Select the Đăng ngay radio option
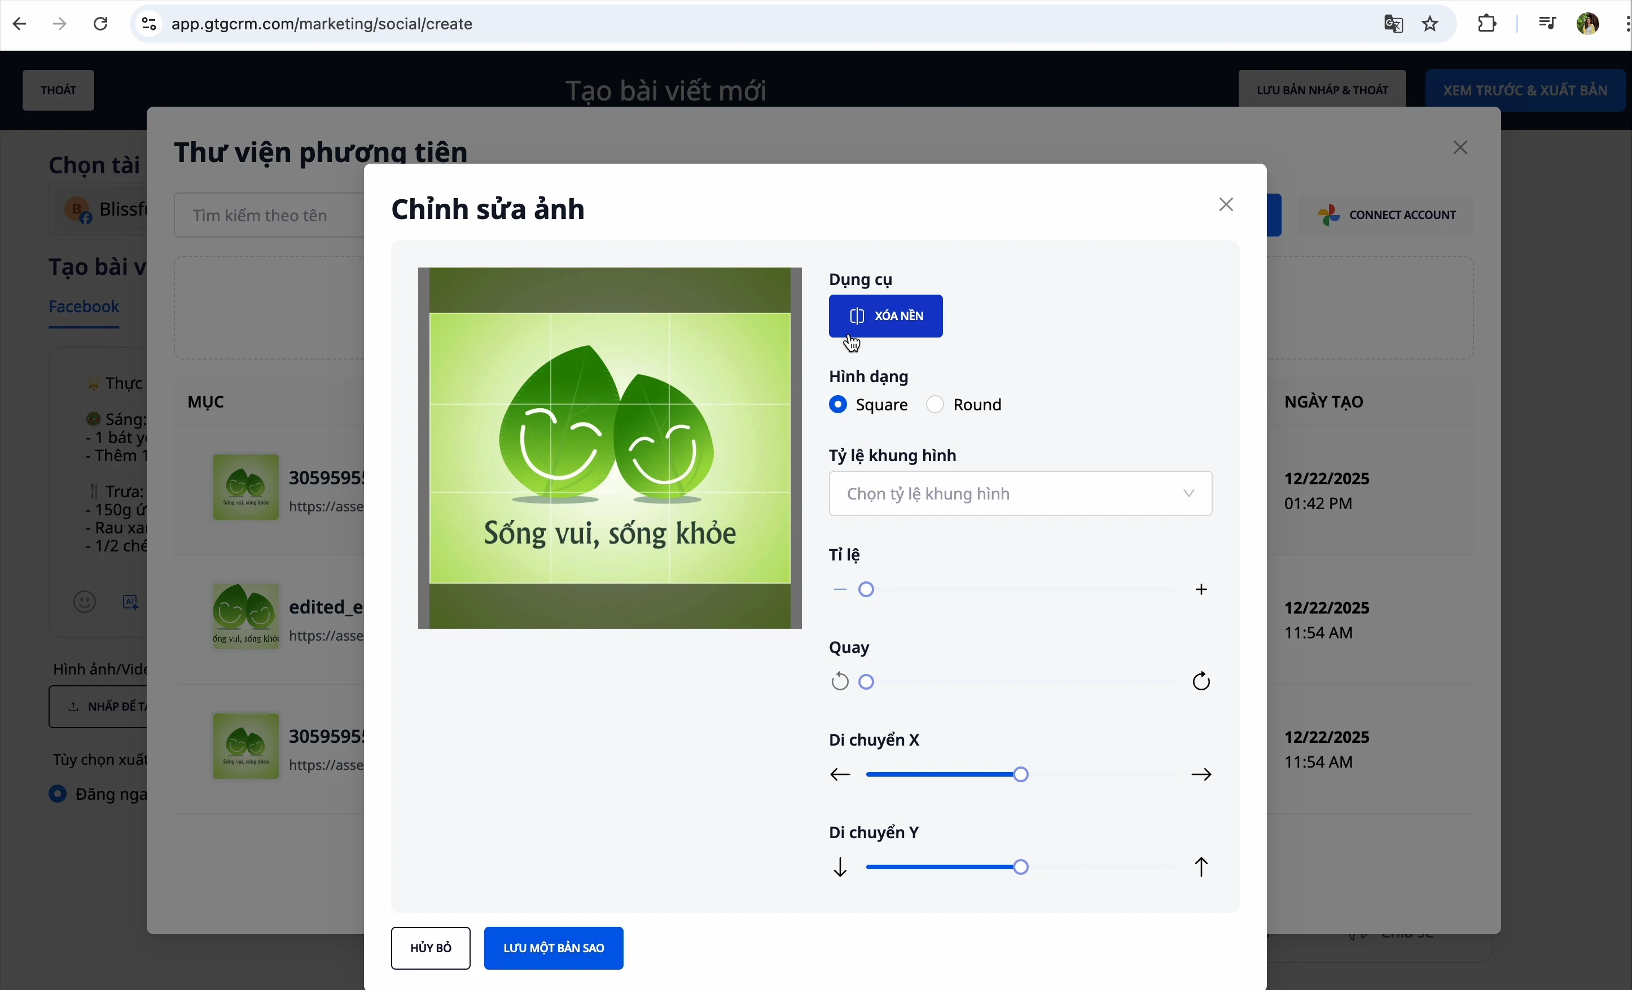This screenshot has width=1632, height=990. 58,794
